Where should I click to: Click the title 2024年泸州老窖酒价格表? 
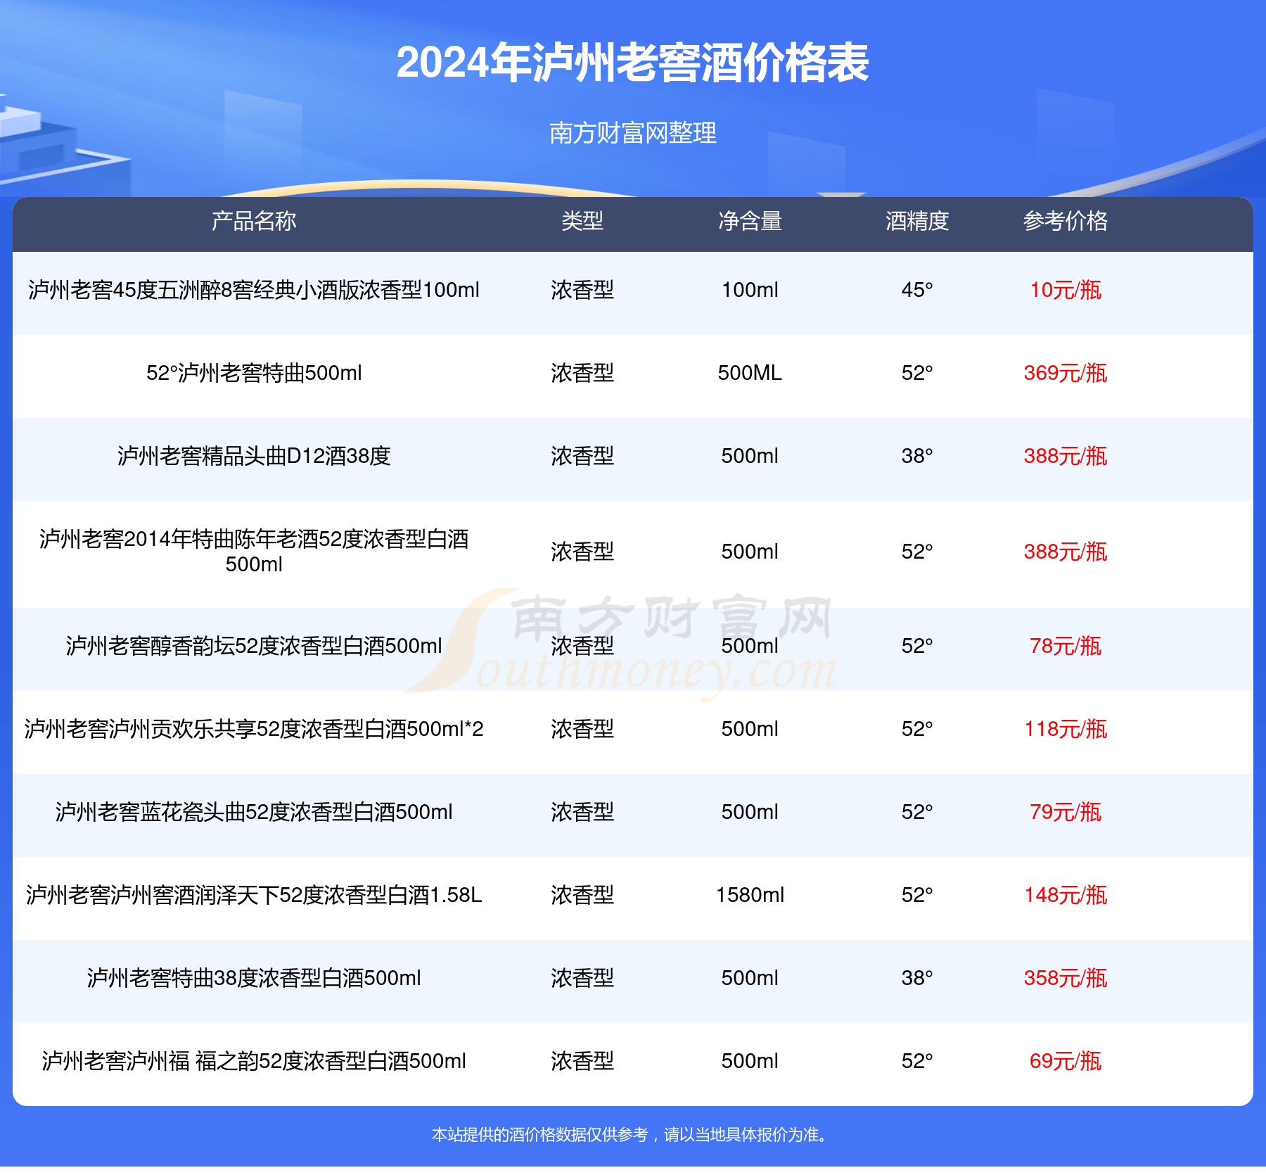point(632,63)
